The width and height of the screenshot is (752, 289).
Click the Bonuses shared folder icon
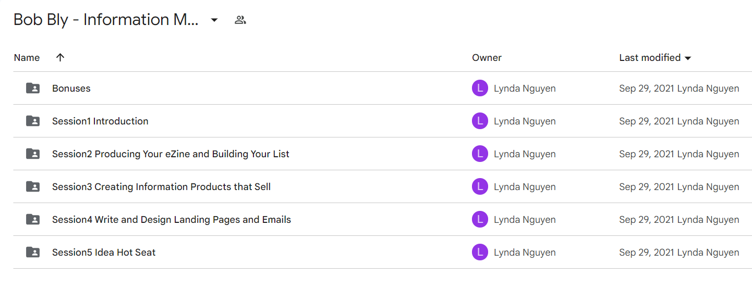pyautogui.click(x=33, y=88)
